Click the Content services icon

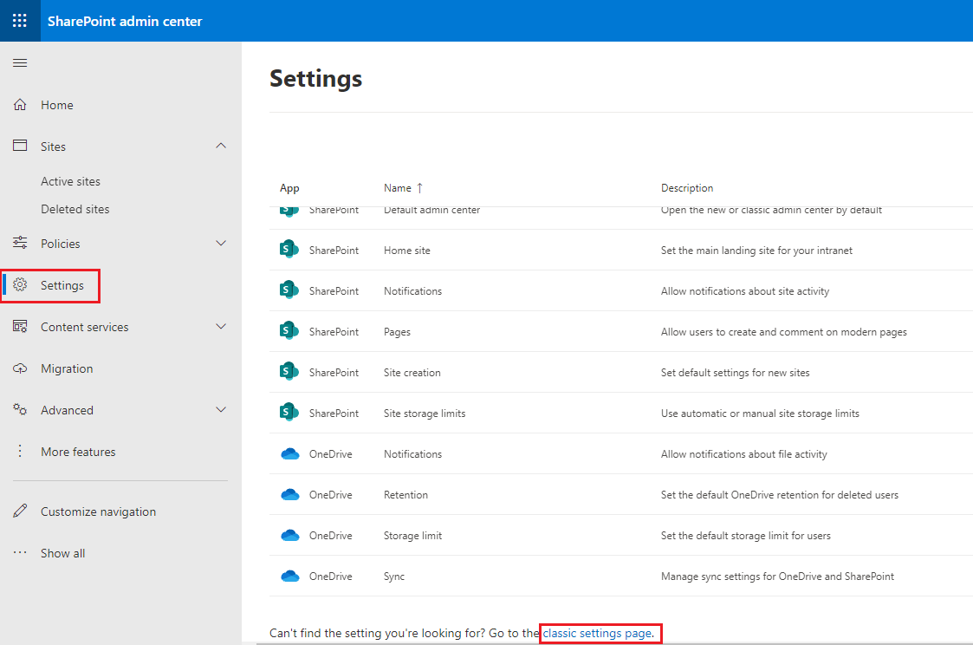(20, 326)
